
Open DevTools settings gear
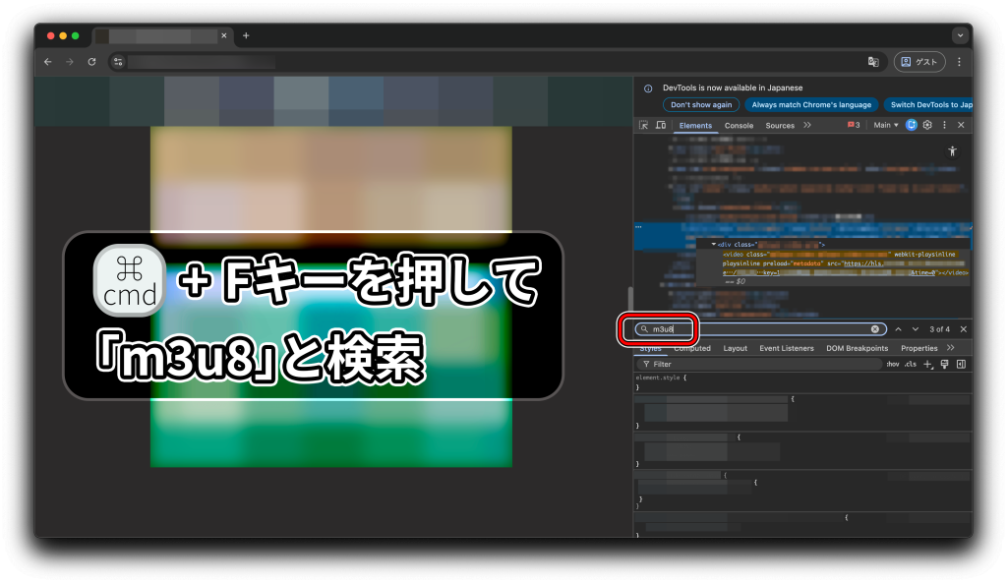pyautogui.click(x=927, y=125)
